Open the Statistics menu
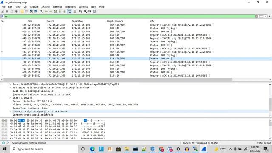 click(57, 7)
